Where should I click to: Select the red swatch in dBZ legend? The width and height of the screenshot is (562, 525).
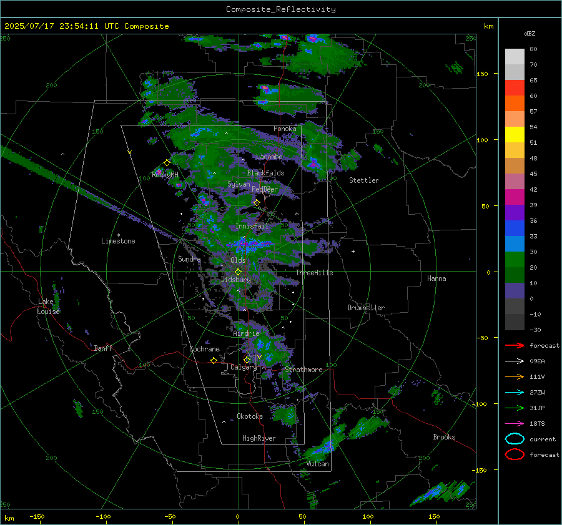[515, 87]
